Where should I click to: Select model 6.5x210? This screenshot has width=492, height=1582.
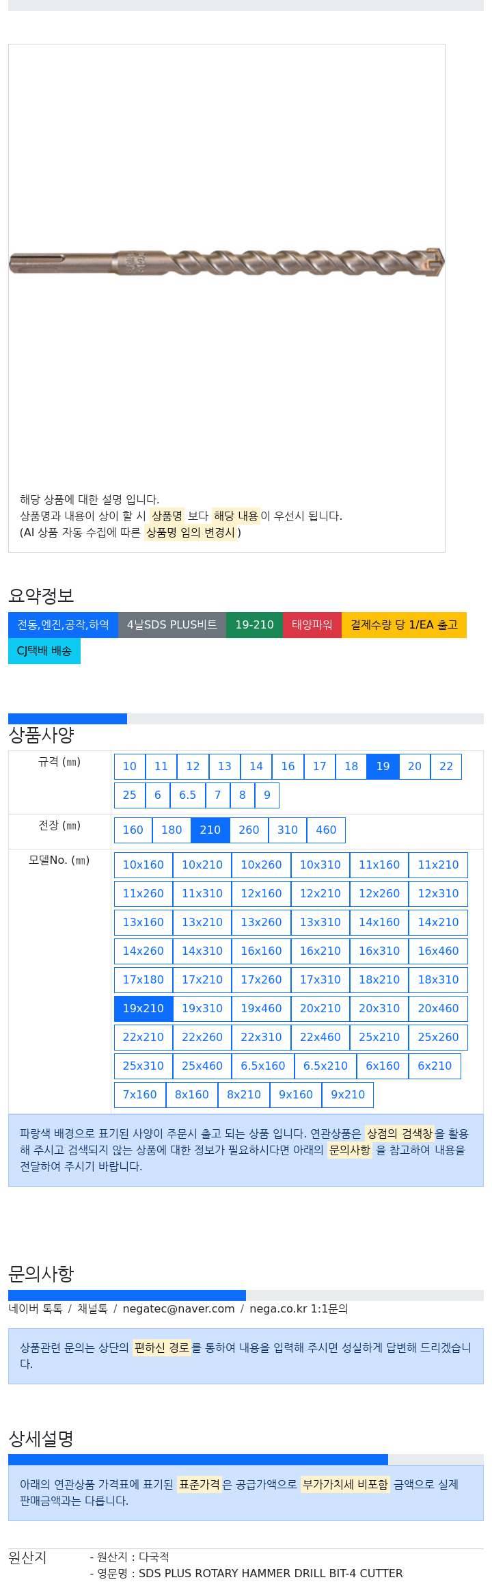click(325, 1066)
